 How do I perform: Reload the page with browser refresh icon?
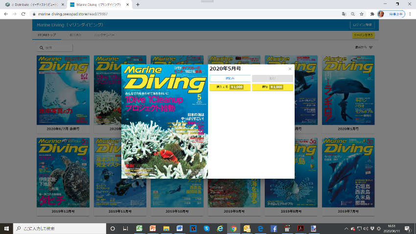pos(23,14)
